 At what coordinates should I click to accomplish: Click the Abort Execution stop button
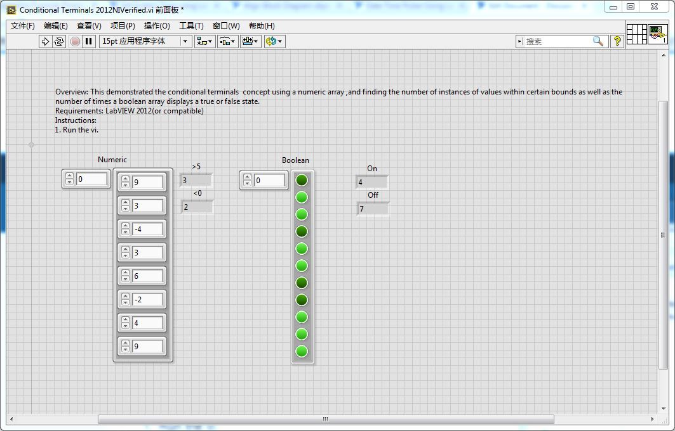click(x=75, y=41)
